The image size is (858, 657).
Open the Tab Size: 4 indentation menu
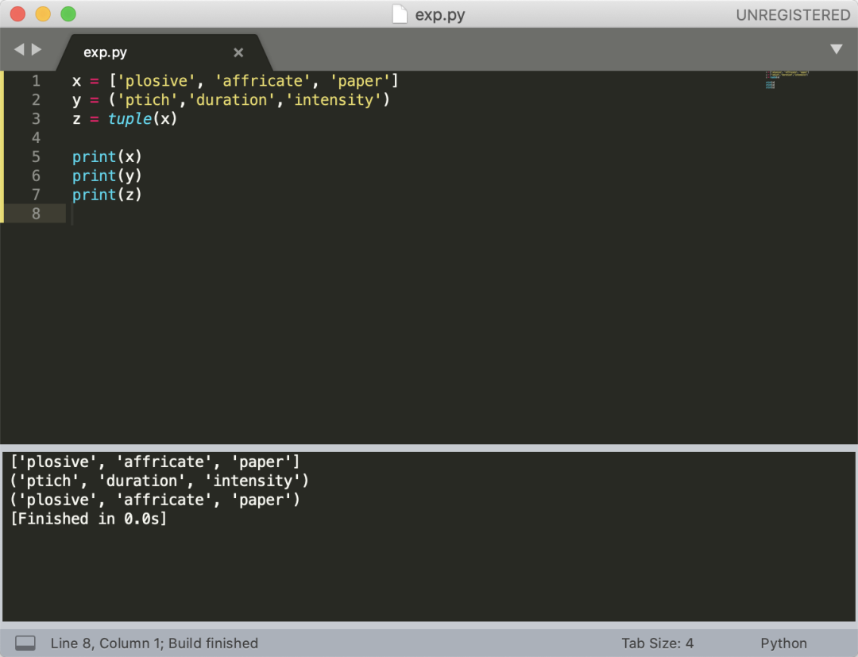tap(657, 643)
